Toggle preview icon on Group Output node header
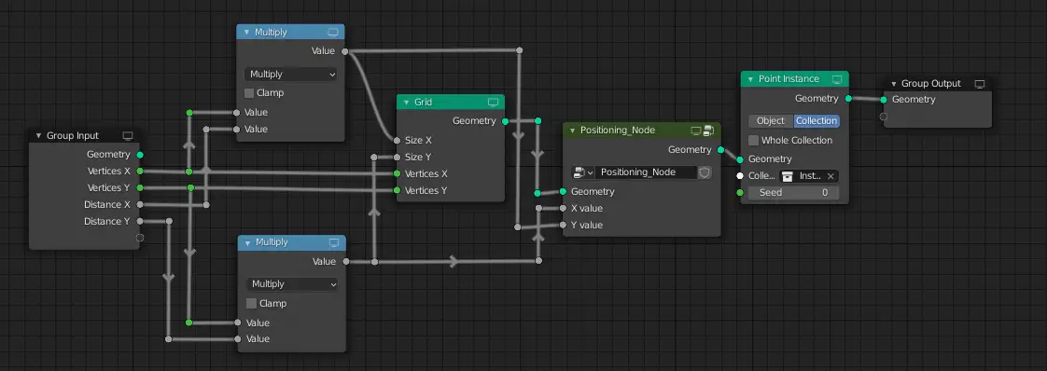The width and height of the screenshot is (1047, 371). pyautogui.click(x=980, y=83)
